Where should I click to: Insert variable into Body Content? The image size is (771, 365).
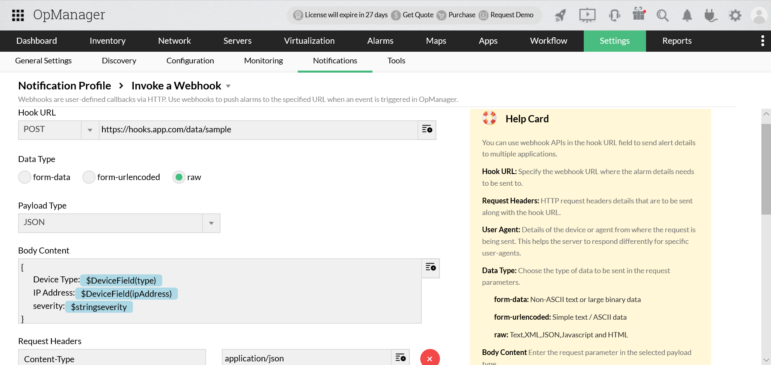point(430,268)
